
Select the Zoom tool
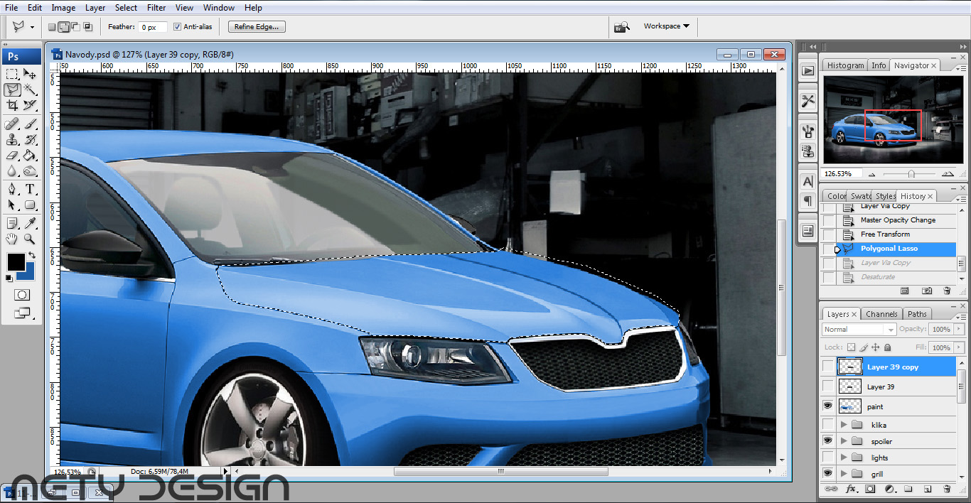30,239
